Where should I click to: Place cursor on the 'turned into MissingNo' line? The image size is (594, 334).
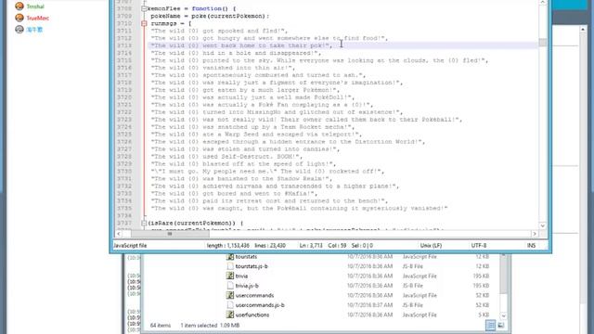[x=277, y=112]
